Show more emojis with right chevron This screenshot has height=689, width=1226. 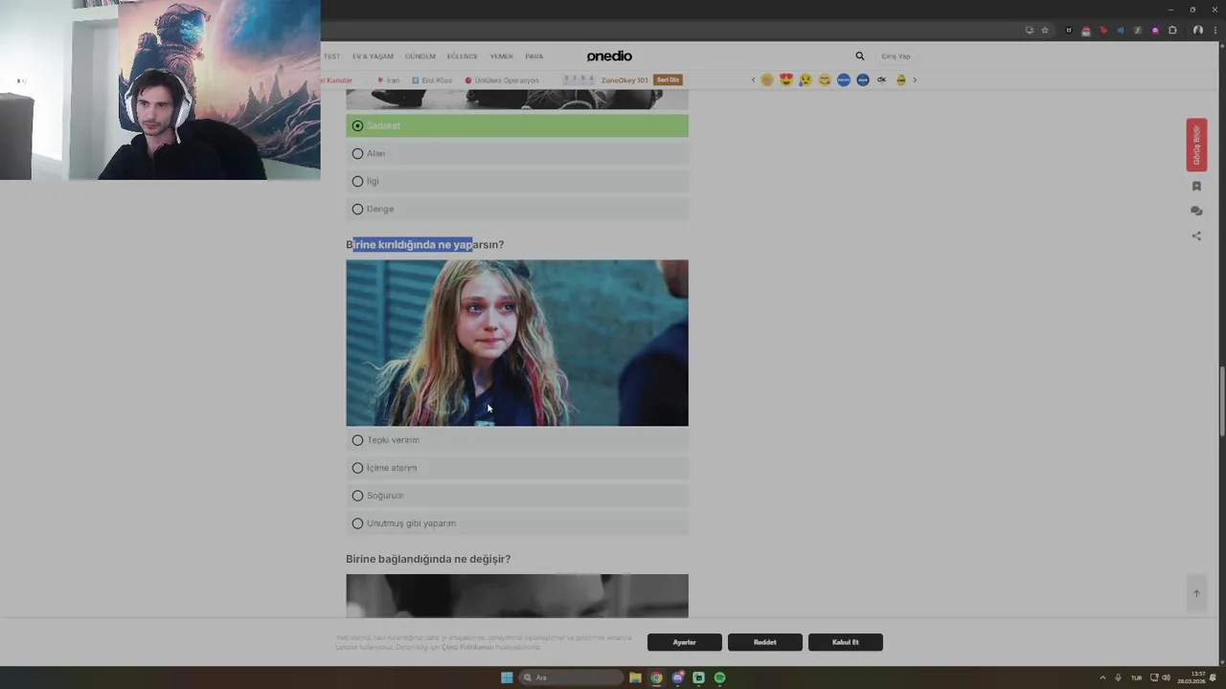[915, 80]
